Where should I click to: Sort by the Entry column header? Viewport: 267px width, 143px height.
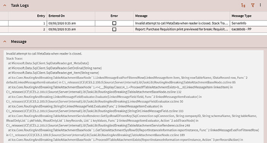pyautogui.click(x=27, y=16)
